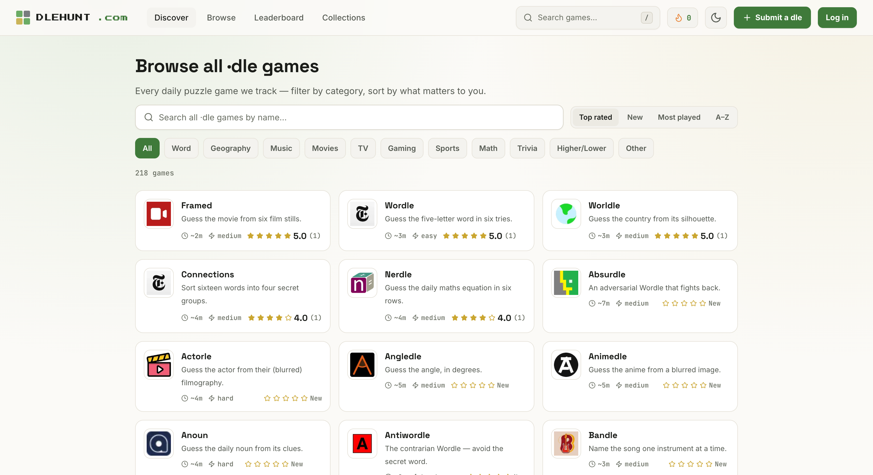Sort games A–Z

click(x=722, y=117)
